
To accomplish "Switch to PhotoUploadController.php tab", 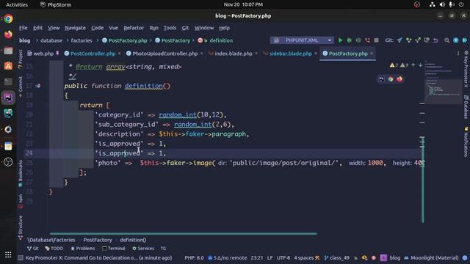I will 164,54.
